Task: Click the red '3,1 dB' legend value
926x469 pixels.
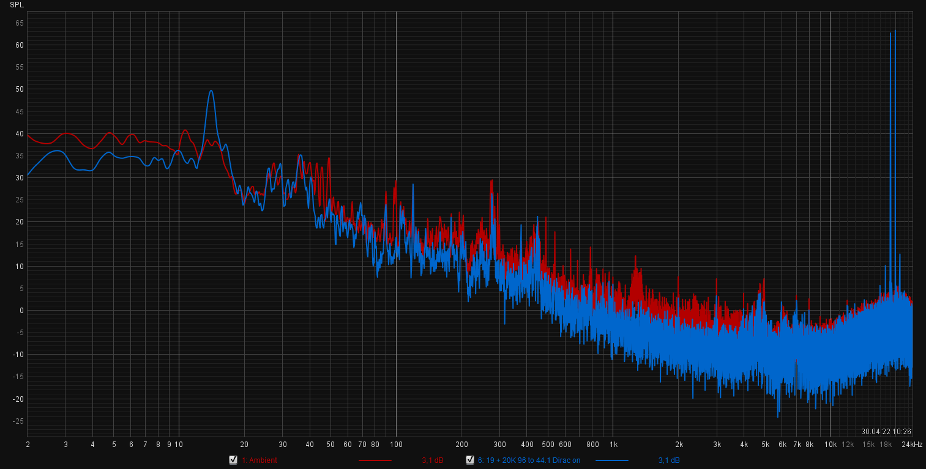Action: tap(432, 460)
